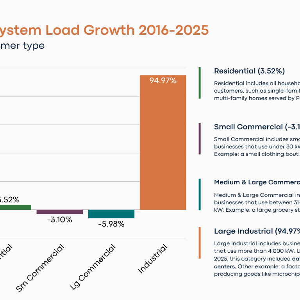Viewport: 300px width, 300px height.
Task: Click the 94.97% value label
Action: tap(163, 81)
